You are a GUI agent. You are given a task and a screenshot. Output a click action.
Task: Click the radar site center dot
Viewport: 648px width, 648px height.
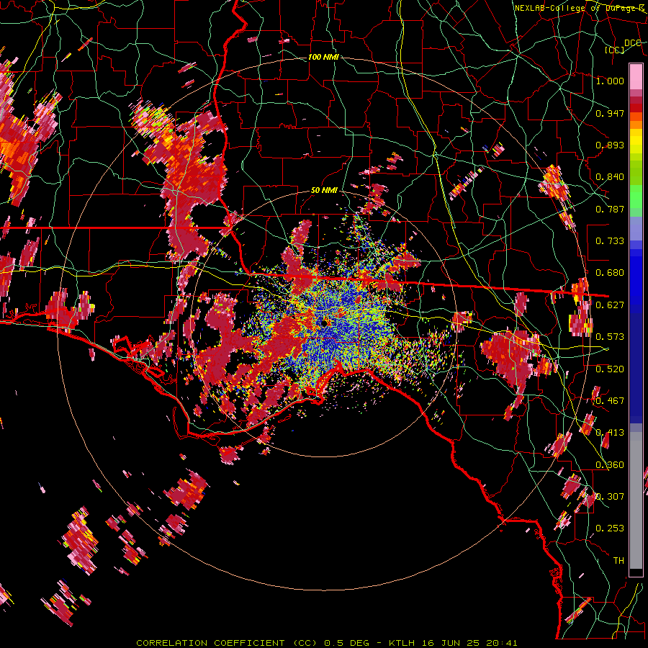tap(325, 322)
